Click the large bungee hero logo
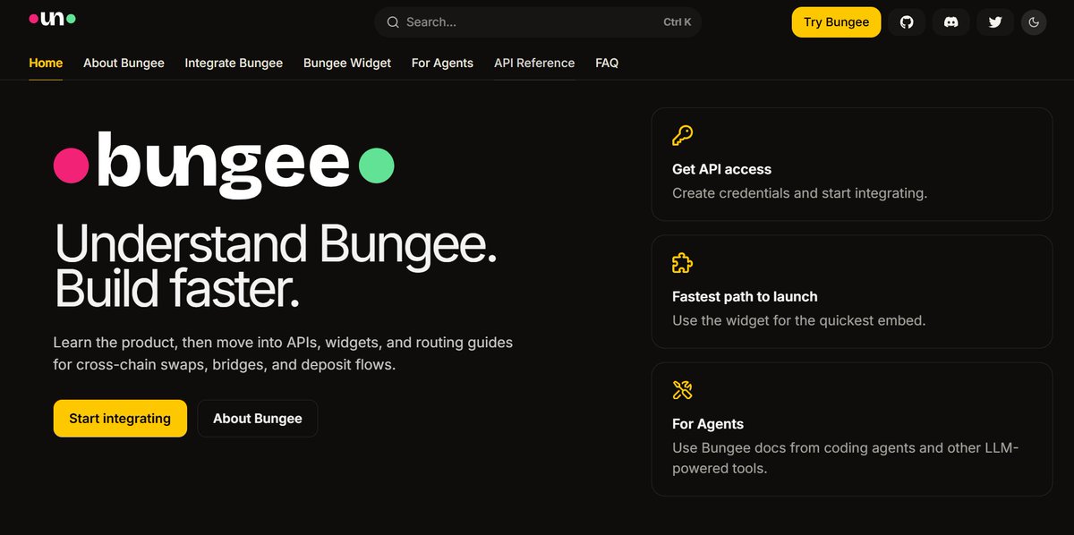 click(x=224, y=166)
